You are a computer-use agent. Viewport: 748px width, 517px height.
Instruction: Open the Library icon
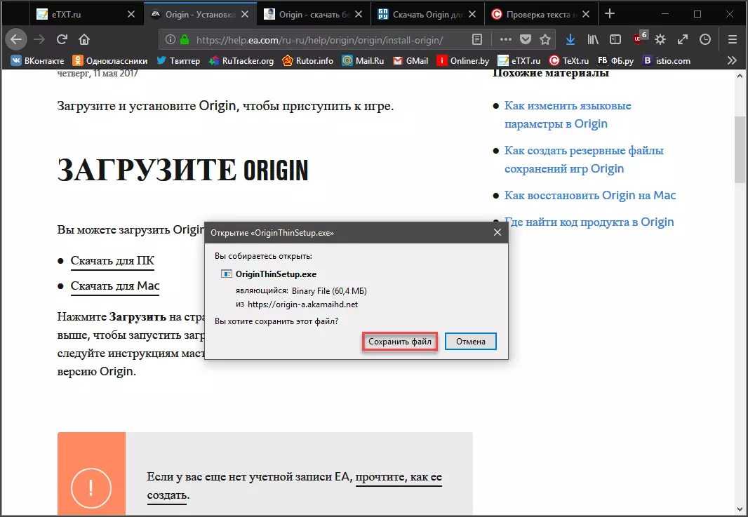point(593,40)
